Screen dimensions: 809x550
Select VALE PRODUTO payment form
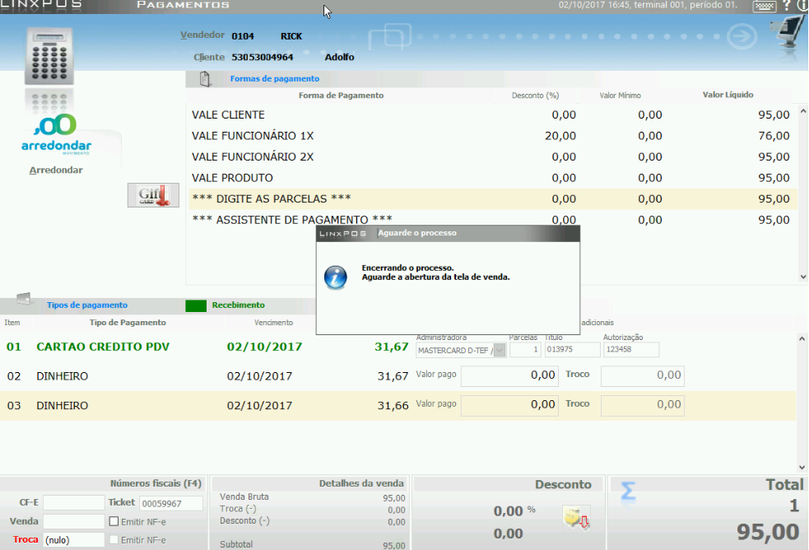tap(491, 178)
